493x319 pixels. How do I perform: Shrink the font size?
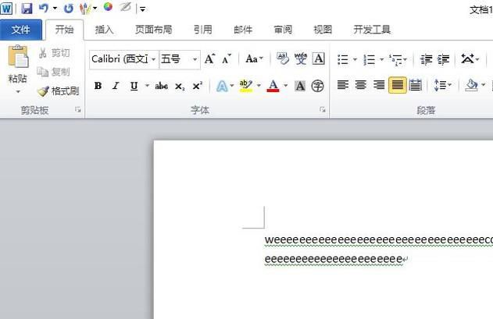click(x=226, y=58)
